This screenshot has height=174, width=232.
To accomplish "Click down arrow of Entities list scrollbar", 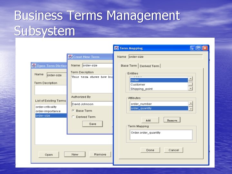I will (190, 88).
